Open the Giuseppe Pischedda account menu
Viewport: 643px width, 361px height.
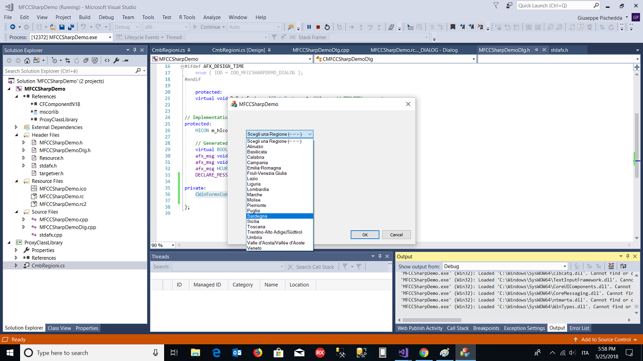(603, 17)
